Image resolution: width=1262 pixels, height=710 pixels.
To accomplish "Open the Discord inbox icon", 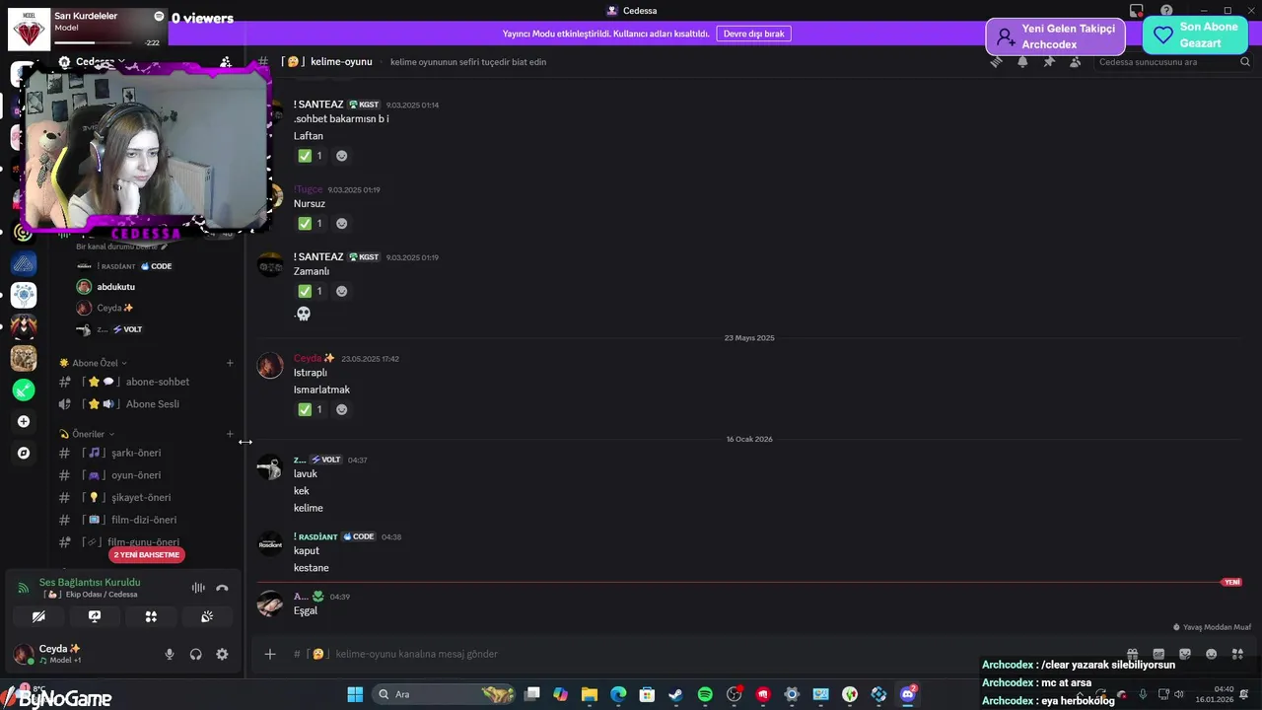I will click(1137, 11).
